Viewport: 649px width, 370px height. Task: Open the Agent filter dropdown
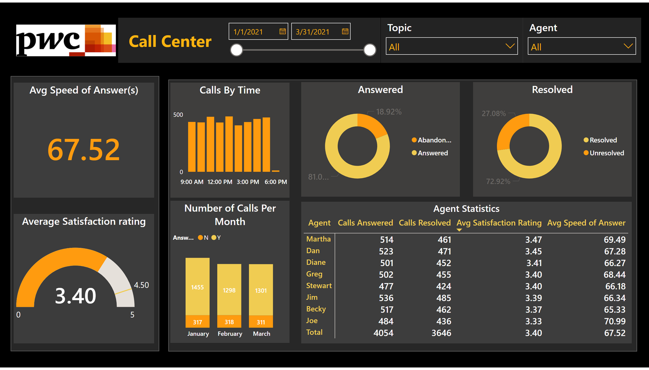628,46
